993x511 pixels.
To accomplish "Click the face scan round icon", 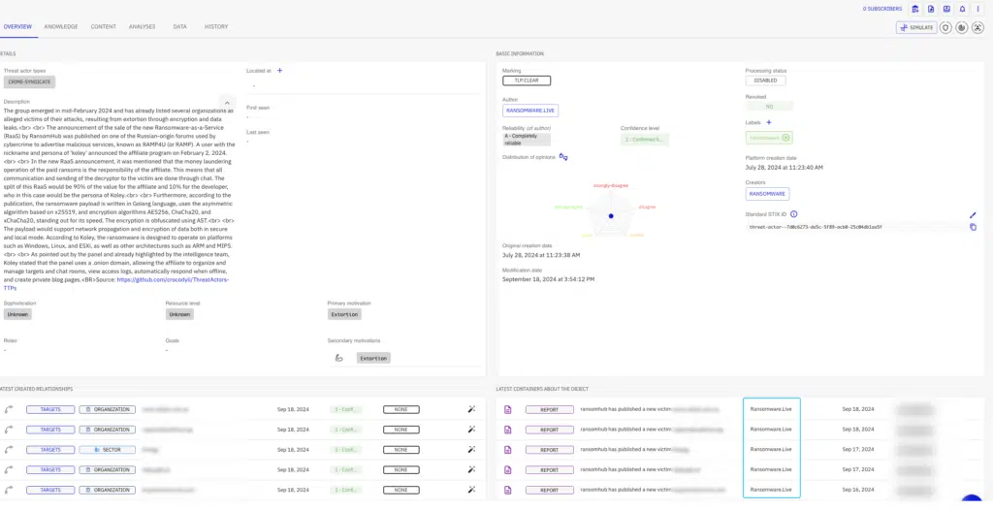I will (x=978, y=28).
